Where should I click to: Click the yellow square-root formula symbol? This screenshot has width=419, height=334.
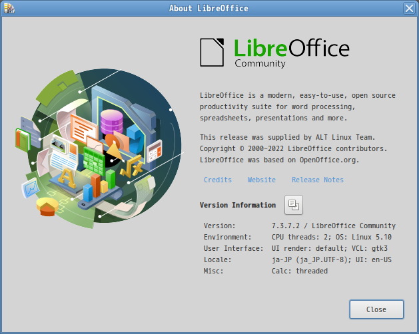(x=131, y=167)
